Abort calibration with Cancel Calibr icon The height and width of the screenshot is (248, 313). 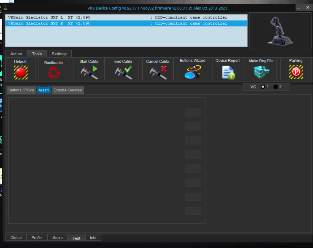click(x=158, y=72)
